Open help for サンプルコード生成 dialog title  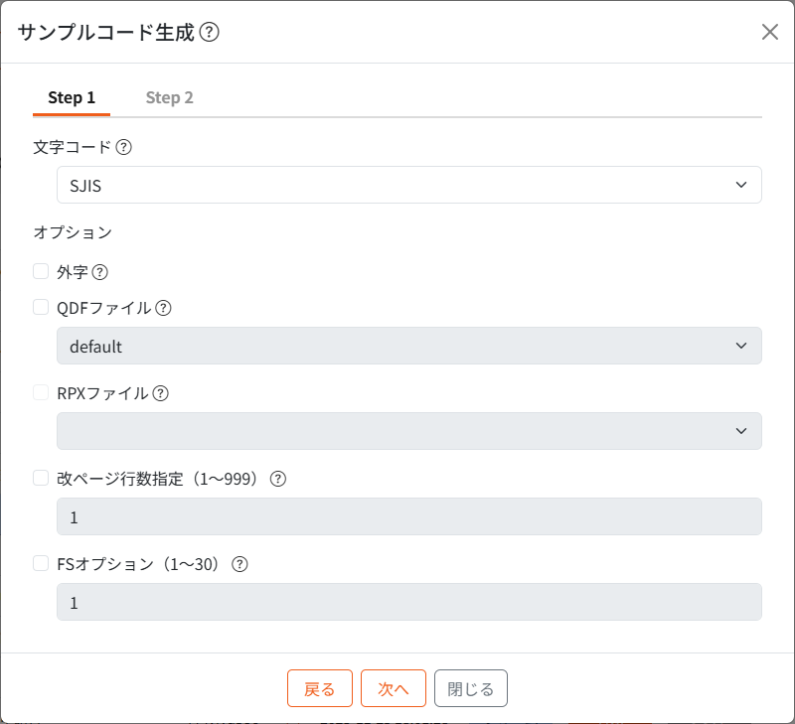coord(210,31)
